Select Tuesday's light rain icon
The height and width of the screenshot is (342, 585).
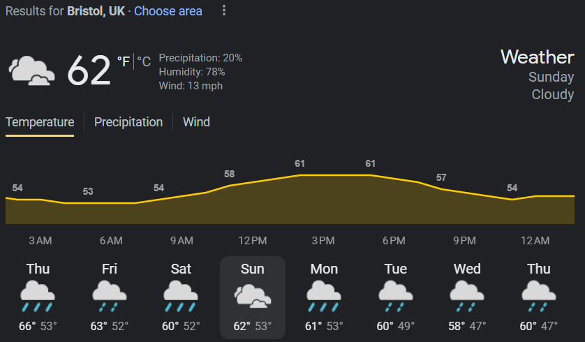(x=396, y=297)
